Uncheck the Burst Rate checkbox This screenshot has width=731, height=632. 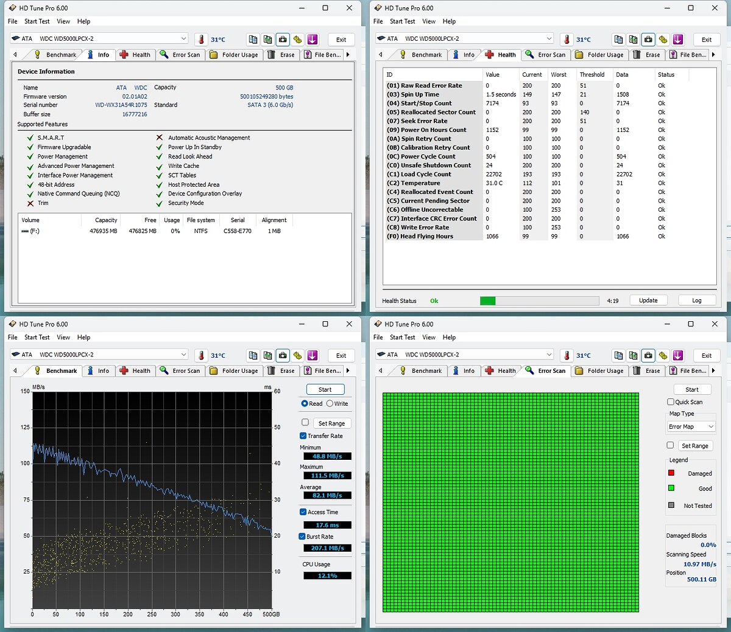[302, 536]
